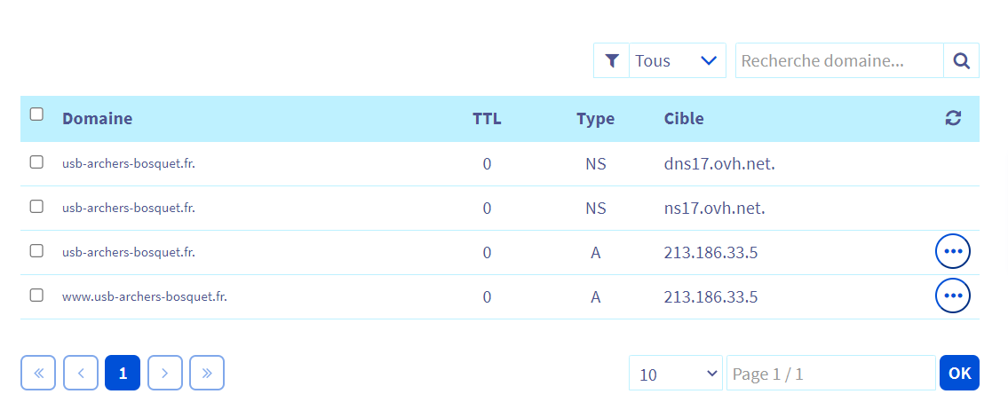Open the Tous record type filter dropdown
Image resolution: width=1008 pixels, height=402 pixels.
677,60
